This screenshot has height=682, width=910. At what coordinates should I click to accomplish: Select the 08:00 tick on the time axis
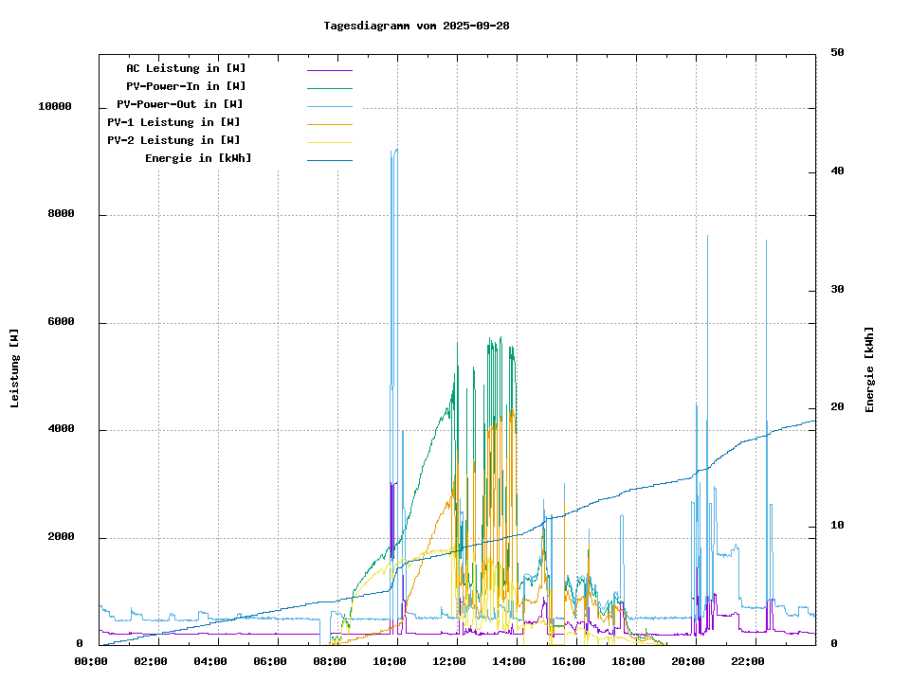coord(331,661)
